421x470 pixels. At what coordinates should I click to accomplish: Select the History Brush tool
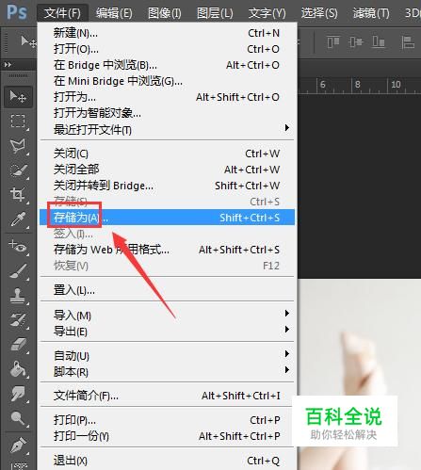[x=18, y=320]
